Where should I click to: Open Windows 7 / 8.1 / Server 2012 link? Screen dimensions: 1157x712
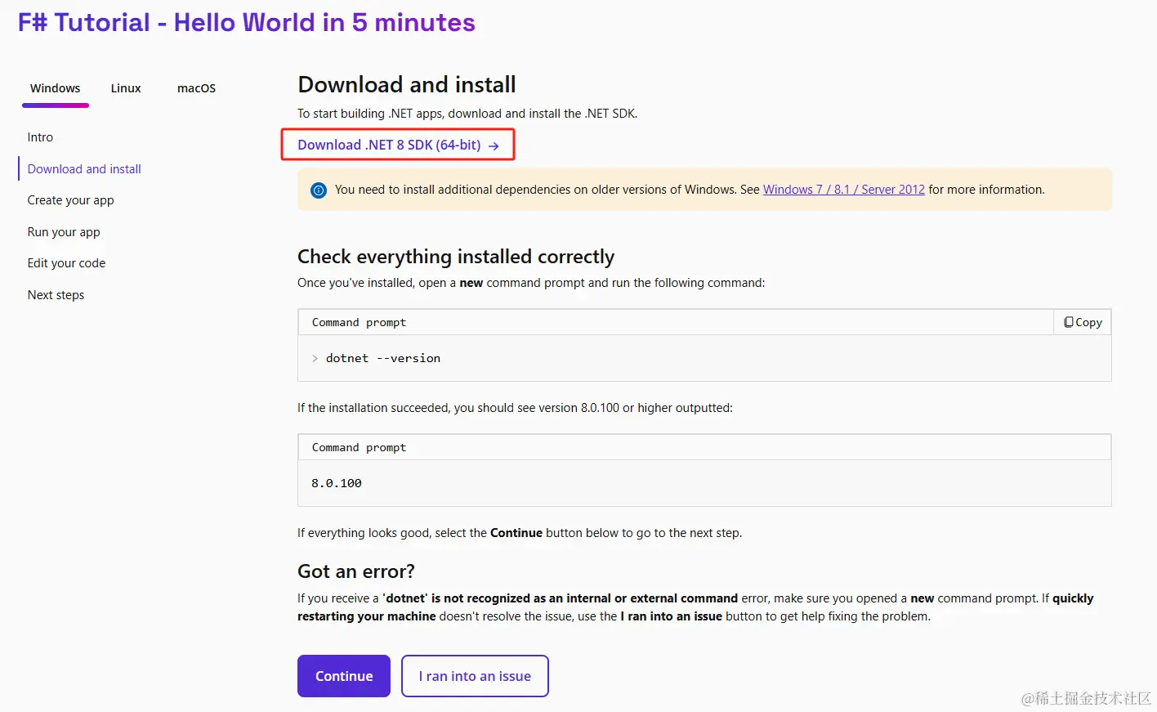click(x=844, y=190)
